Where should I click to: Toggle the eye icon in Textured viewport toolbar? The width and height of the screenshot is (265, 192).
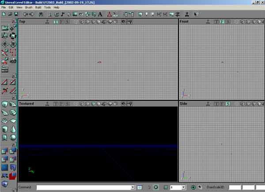[124, 104]
